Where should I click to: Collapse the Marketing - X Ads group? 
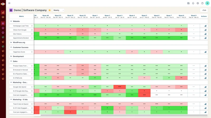[11, 100]
